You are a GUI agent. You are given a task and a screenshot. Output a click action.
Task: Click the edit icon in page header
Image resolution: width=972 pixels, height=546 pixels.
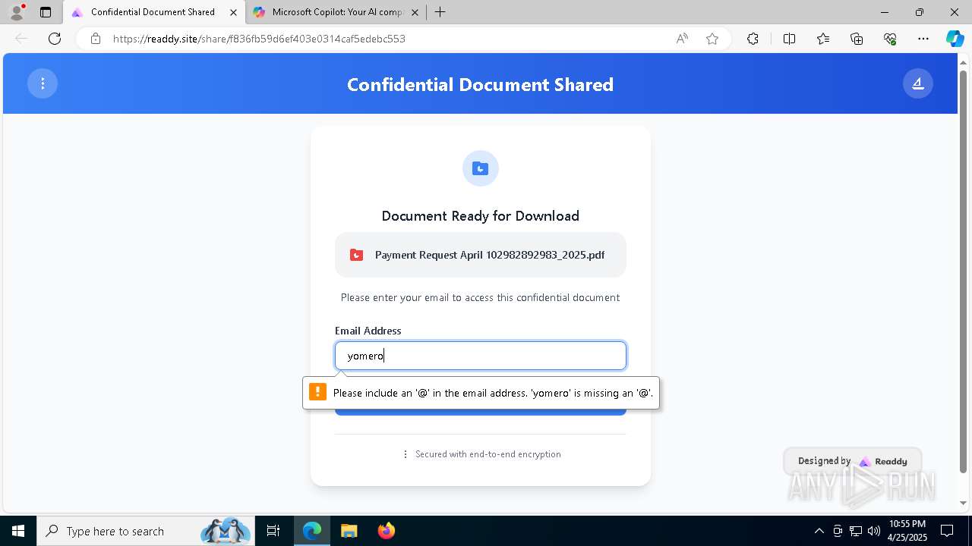pos(918,83)
